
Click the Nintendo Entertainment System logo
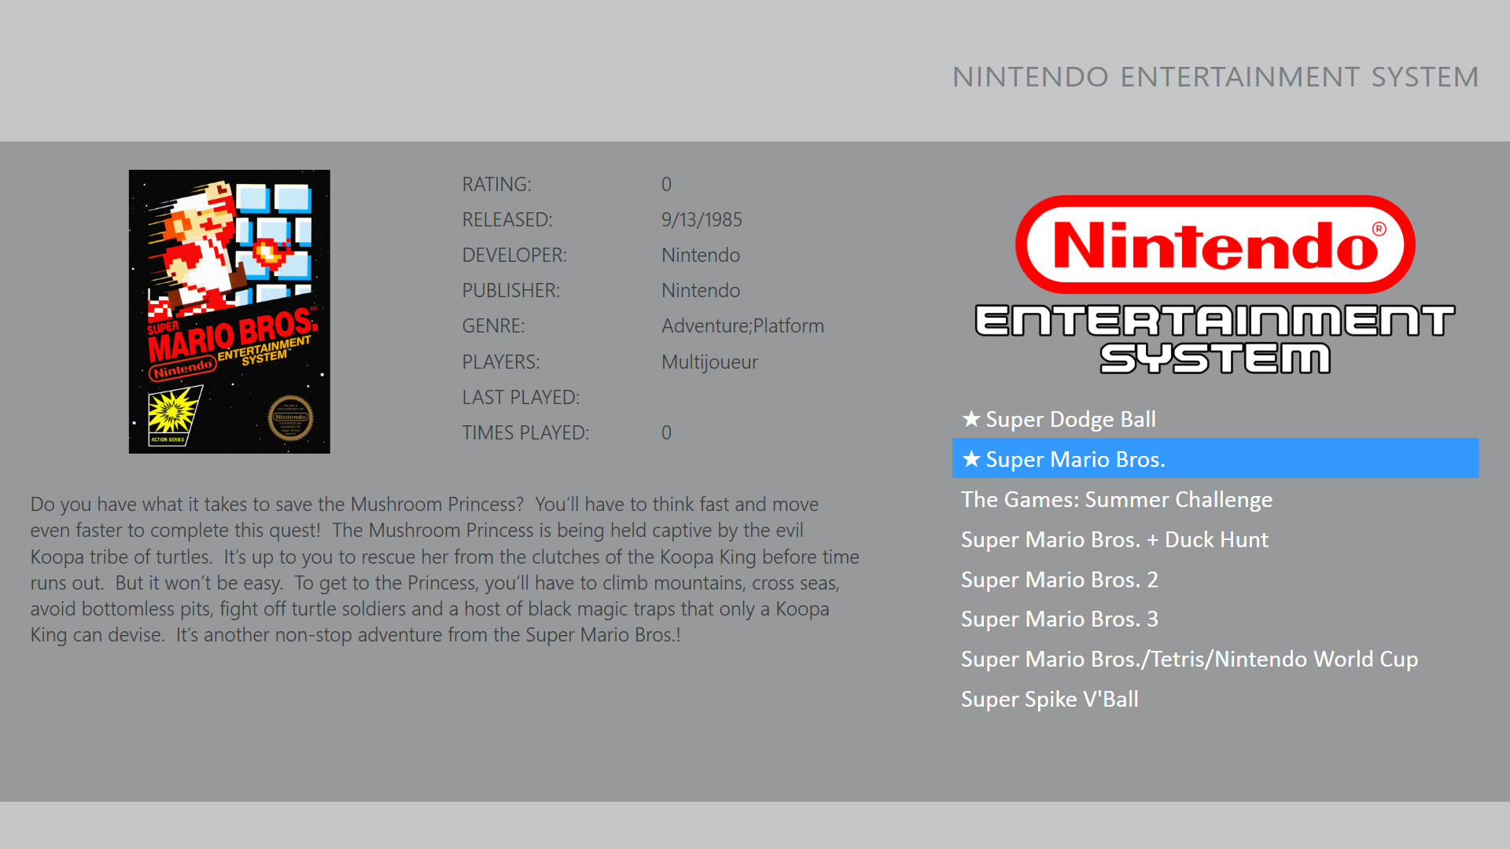pos(1215,285)
